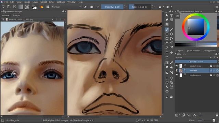219x123 pixels.
Task: Move layer up with arrow button
Action: tap(194, 115)
